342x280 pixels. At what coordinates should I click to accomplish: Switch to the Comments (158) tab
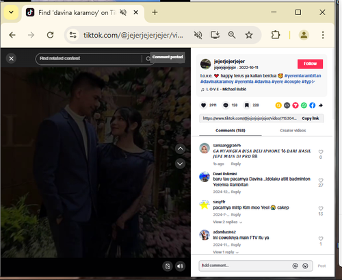click(x=231, y=131)
